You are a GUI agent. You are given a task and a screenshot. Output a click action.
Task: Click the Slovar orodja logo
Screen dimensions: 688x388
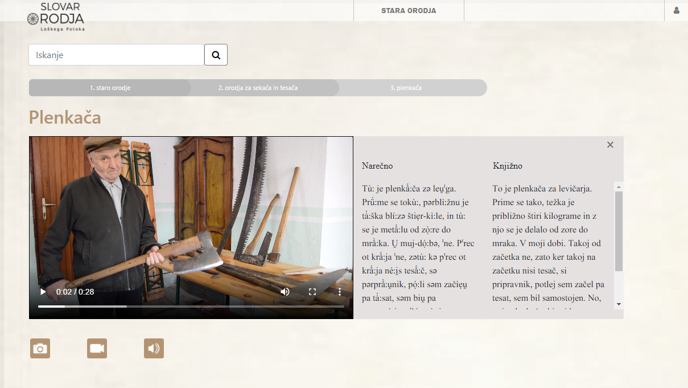(x=56, y=16)
